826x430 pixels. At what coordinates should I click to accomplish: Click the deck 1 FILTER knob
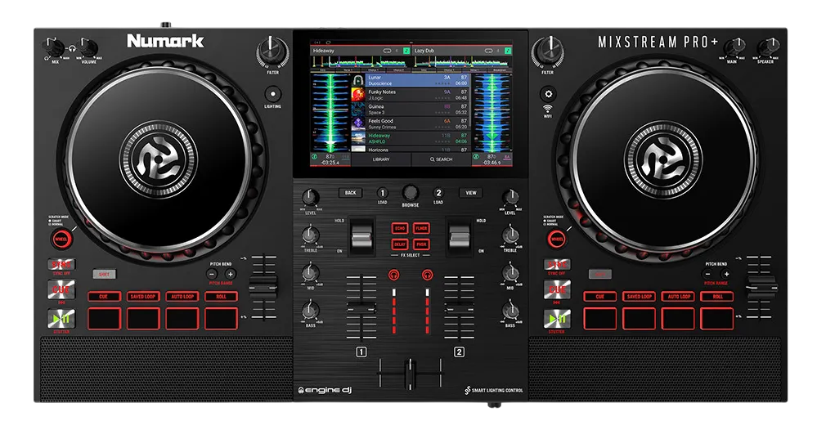[272, 52]
